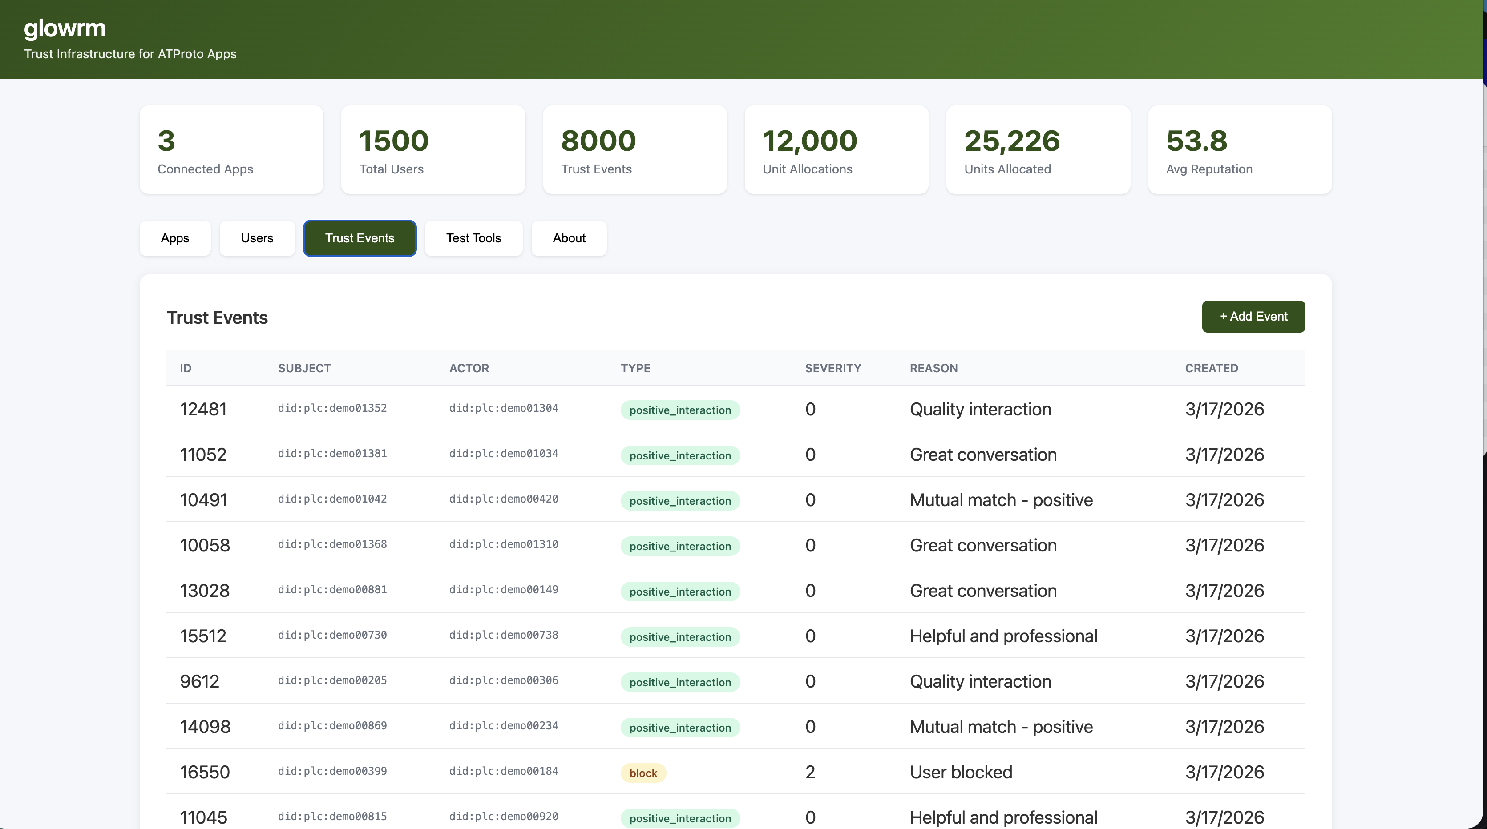
Task: Click the REASON column header
Action: coord(933,368)
